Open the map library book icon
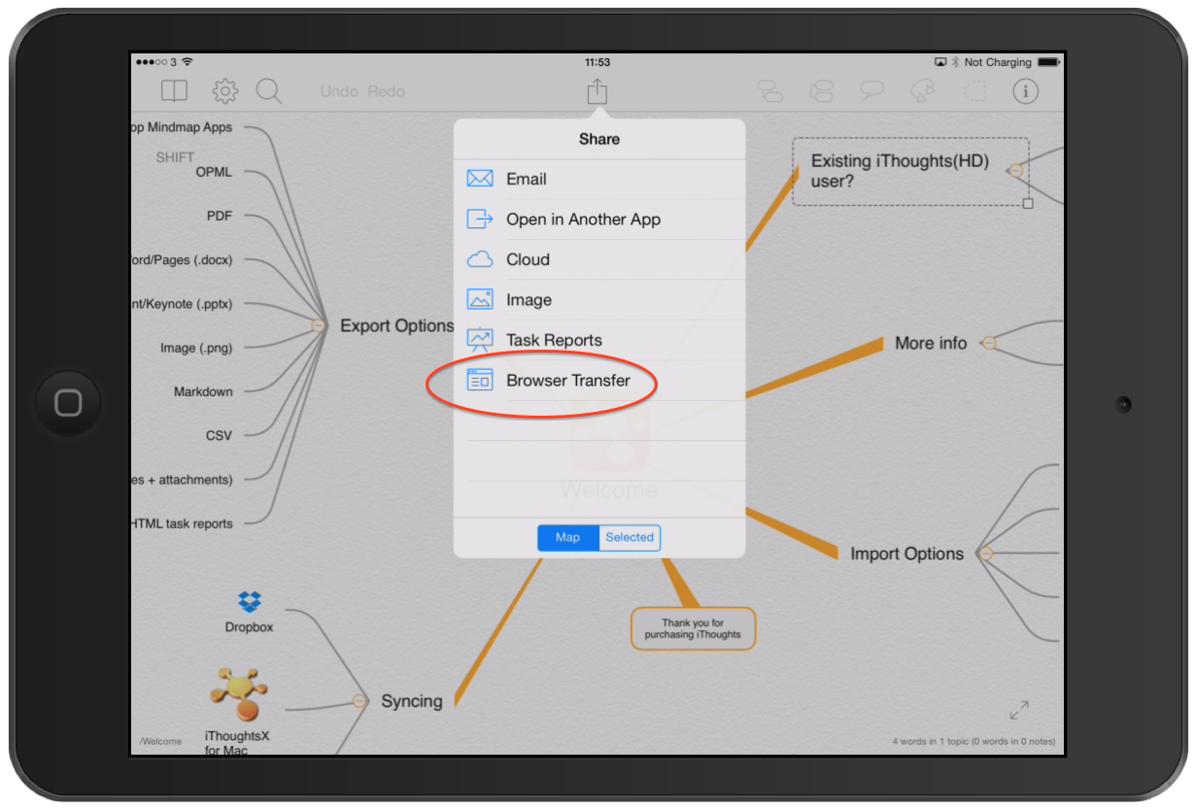 [174, 91]
